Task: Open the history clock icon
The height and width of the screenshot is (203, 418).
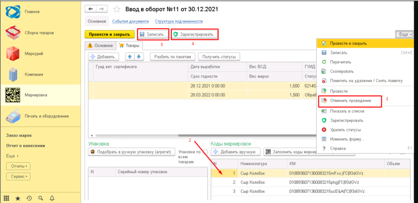Action: 29,198
